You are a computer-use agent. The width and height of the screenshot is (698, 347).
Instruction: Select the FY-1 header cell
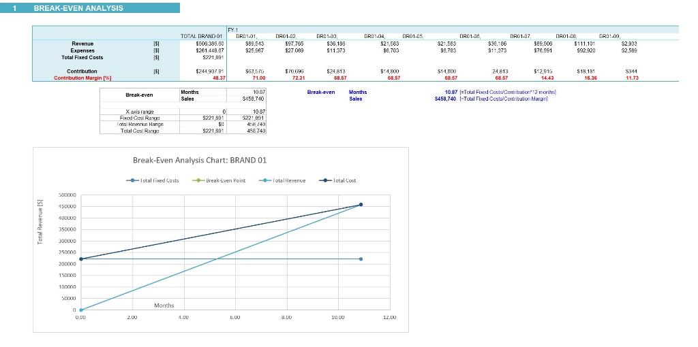click(x=232, y=30)
